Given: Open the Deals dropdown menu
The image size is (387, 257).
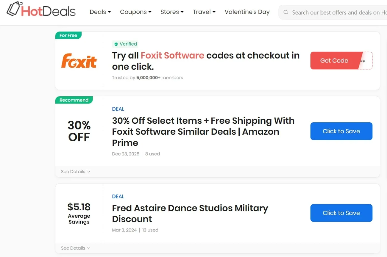Looking at the screenshot, I should [100, 12].
